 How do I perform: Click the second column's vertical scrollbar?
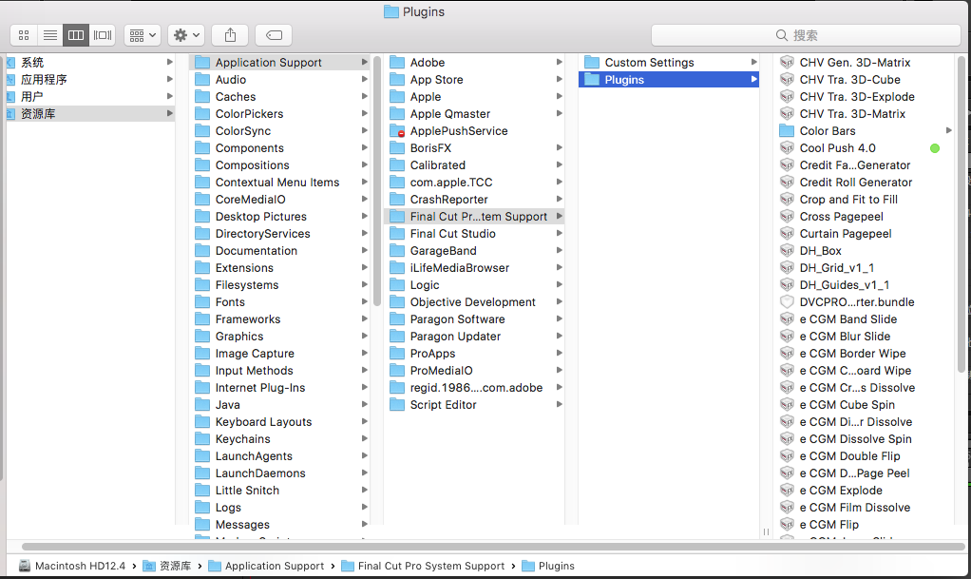pos(377,181)
